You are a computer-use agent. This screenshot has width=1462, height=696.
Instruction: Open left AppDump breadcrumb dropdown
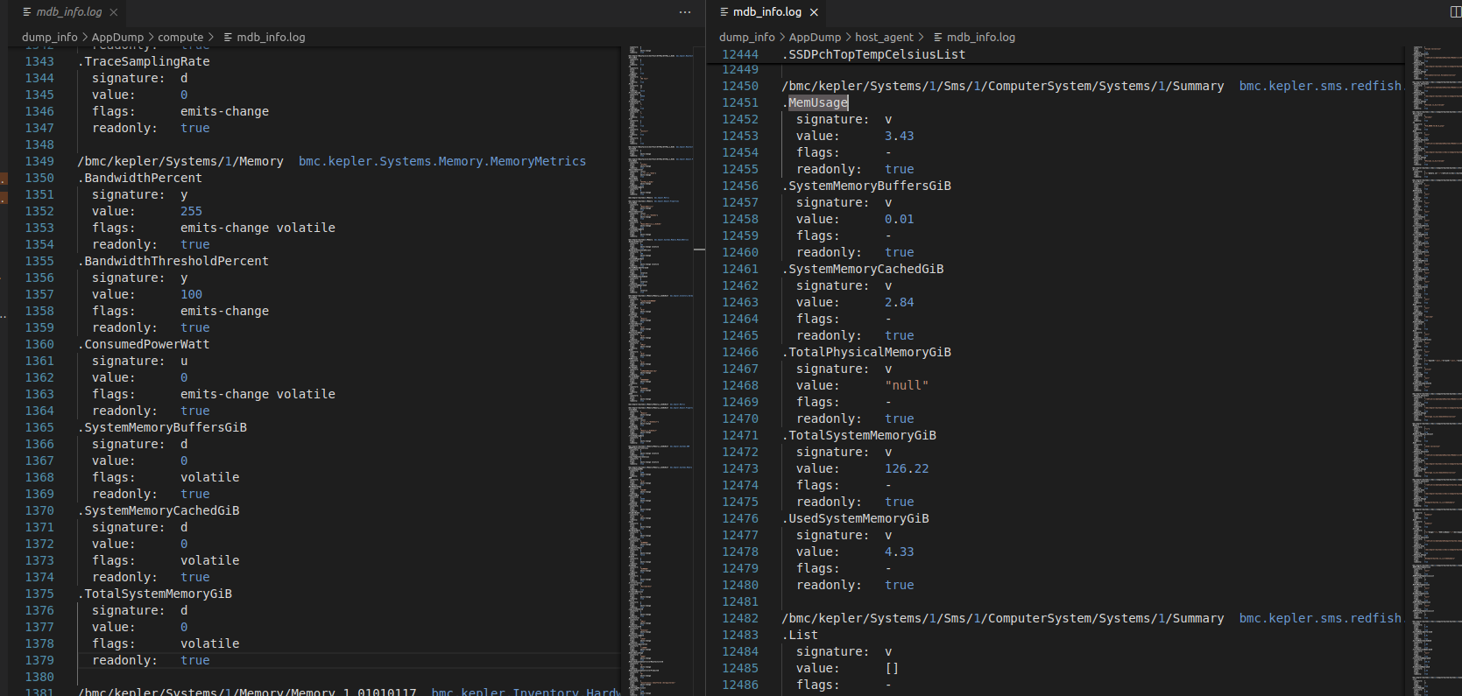[117, 38]
